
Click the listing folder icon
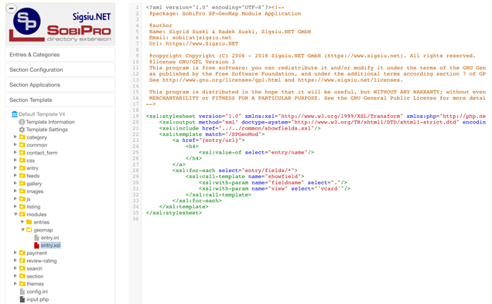[x=22, y=206]
